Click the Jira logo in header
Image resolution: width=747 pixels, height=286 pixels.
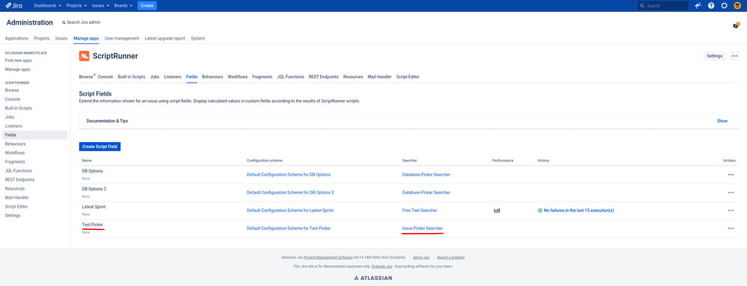(13, 6)
